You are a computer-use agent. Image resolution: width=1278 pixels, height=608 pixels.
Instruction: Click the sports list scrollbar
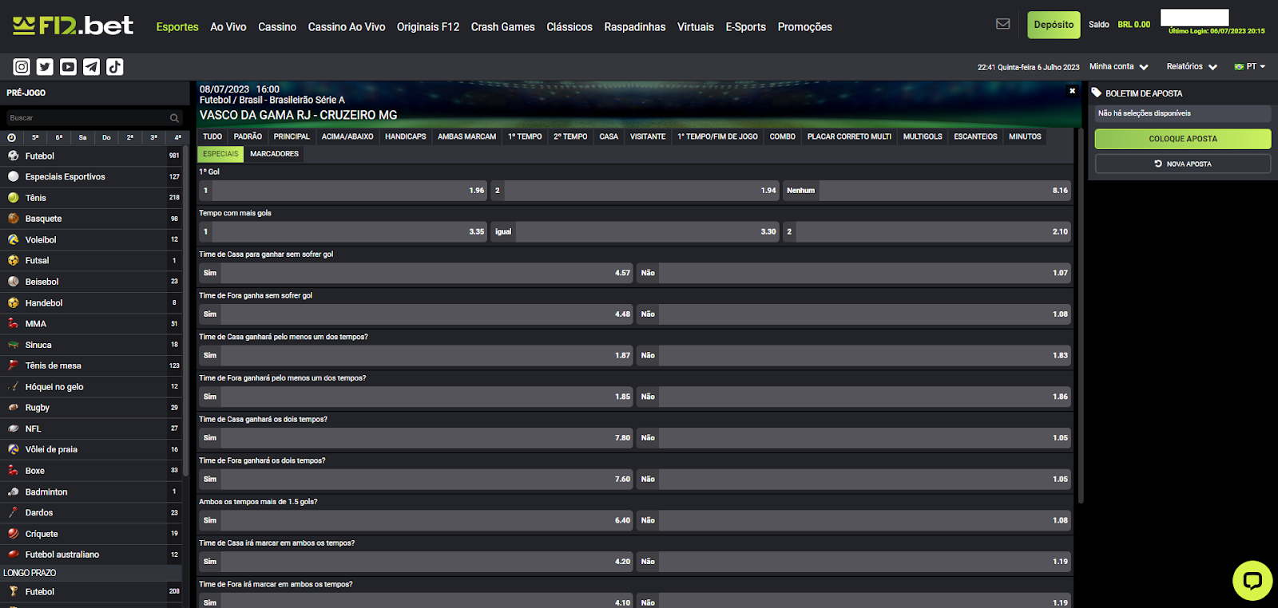click(185, 311)
